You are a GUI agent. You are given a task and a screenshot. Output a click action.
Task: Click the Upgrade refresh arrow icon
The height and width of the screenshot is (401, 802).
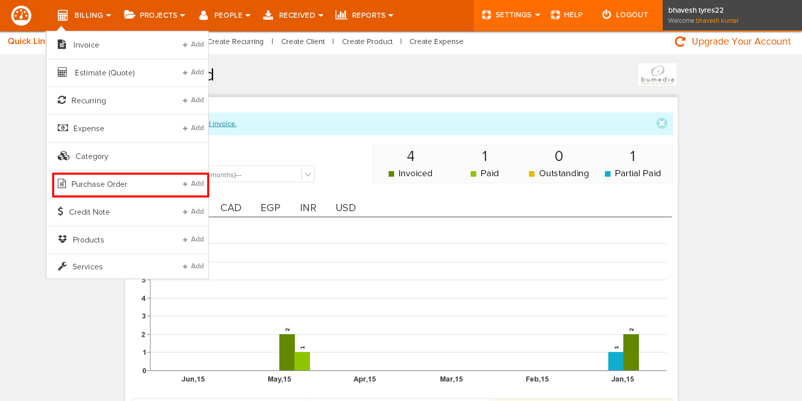coord(680,42)
